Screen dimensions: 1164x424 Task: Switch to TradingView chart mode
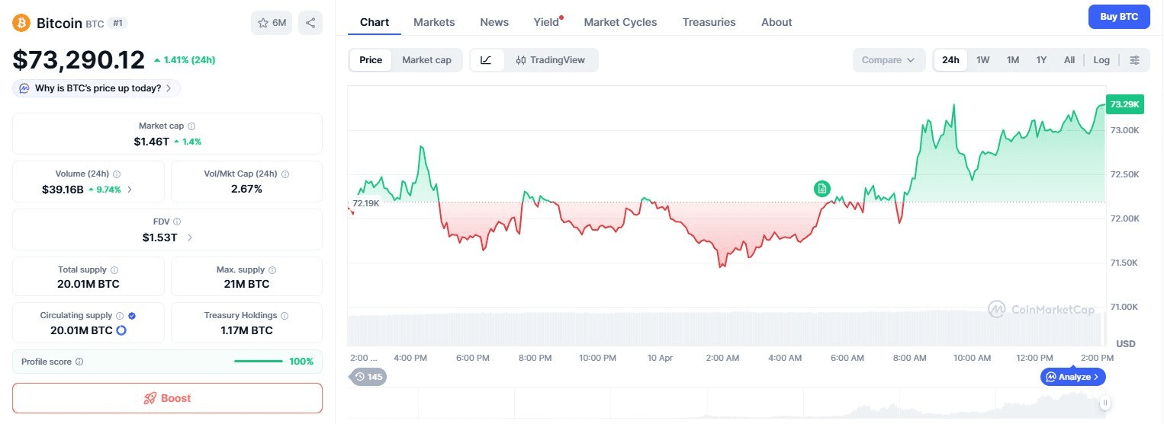coord(551,60)
